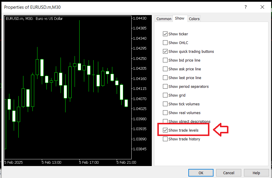This screenshot has height=178, width=272.
Task: Tick Show object descriptions checkbox
Action: (165, 121)
